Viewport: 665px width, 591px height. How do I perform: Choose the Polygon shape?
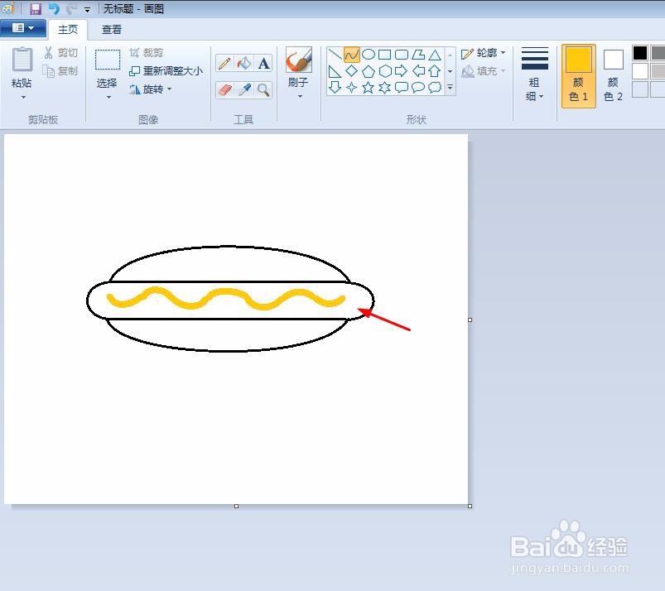[x=418, y=55]
